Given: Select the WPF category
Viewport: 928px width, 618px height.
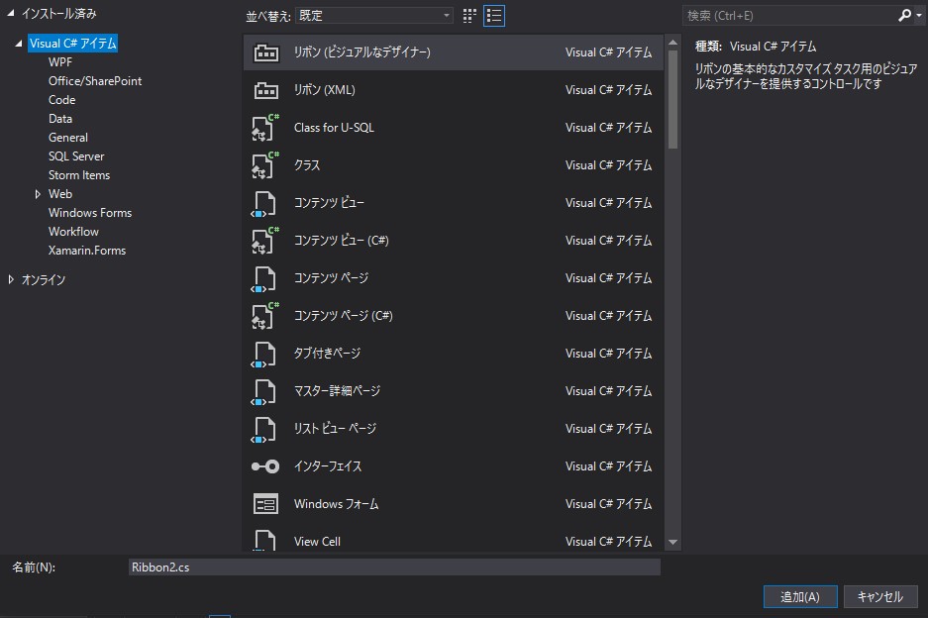Looking at the screenshot, I should 60,62.
